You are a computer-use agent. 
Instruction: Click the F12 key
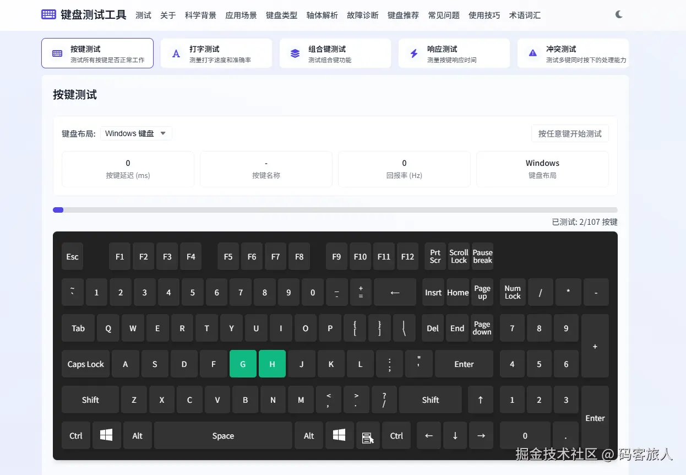point(407,256)
